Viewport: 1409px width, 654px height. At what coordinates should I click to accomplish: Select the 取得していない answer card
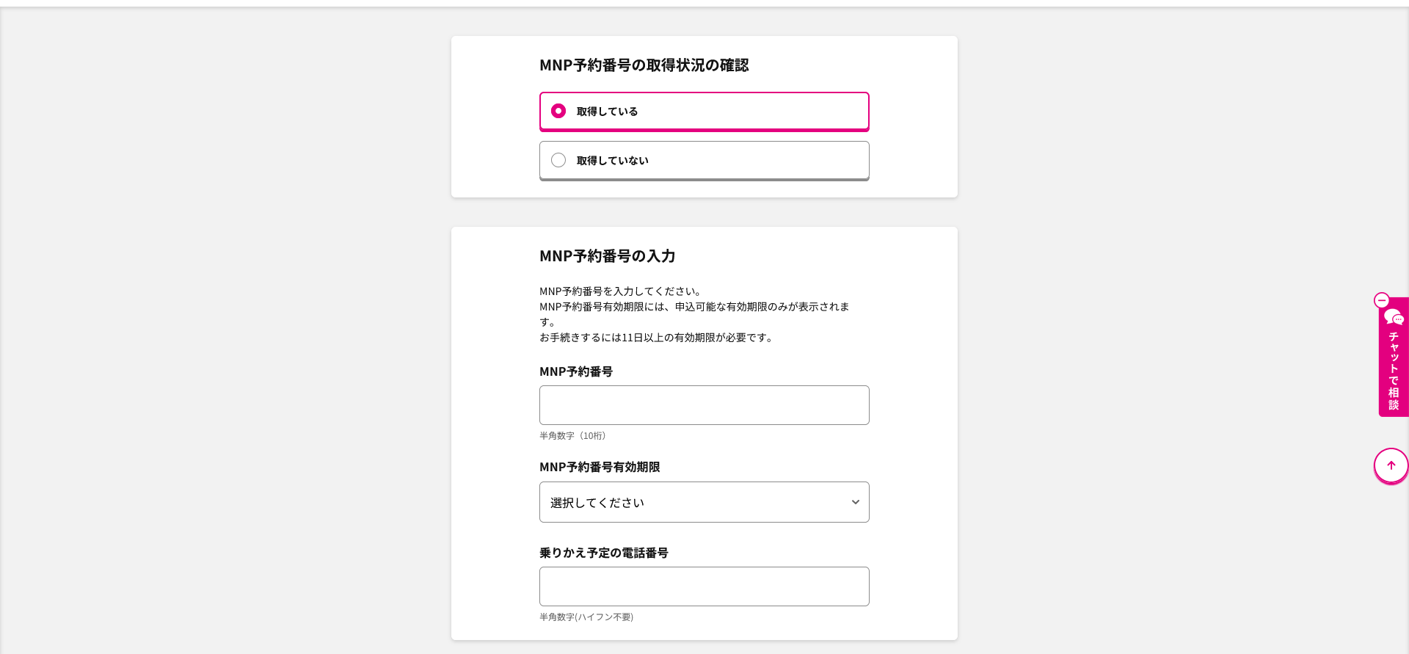(704, 160)
